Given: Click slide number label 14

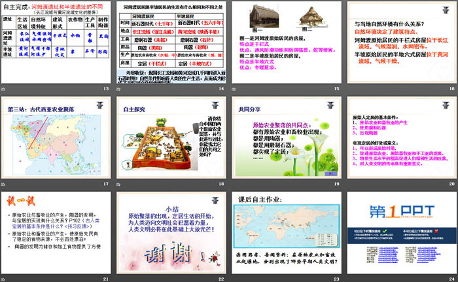Looking at the screenshot, I should [x=221, y=88].
